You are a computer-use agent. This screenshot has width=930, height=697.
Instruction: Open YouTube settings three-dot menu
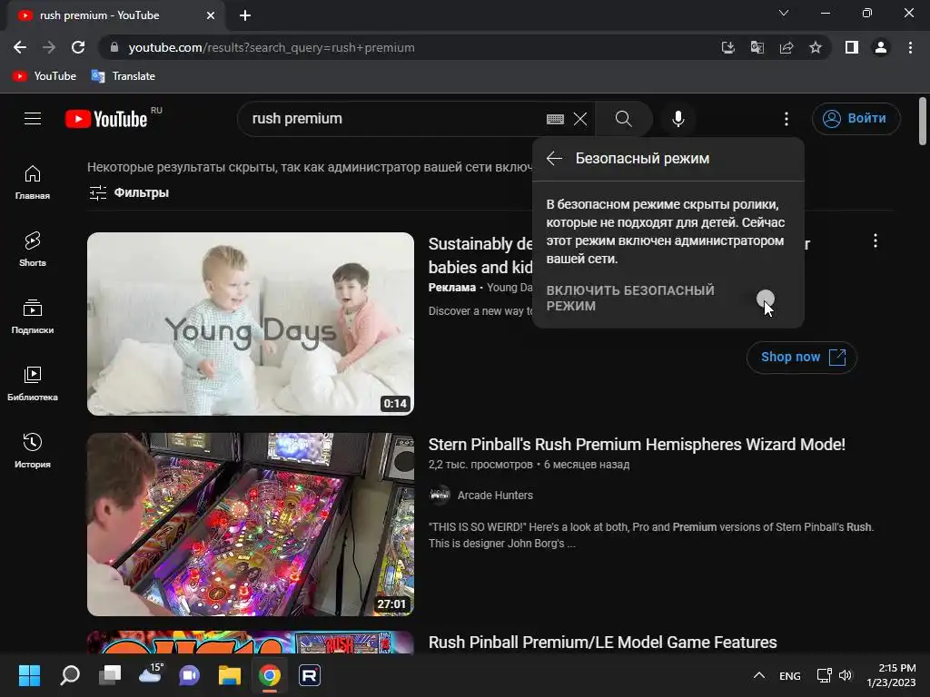(787, 119)
